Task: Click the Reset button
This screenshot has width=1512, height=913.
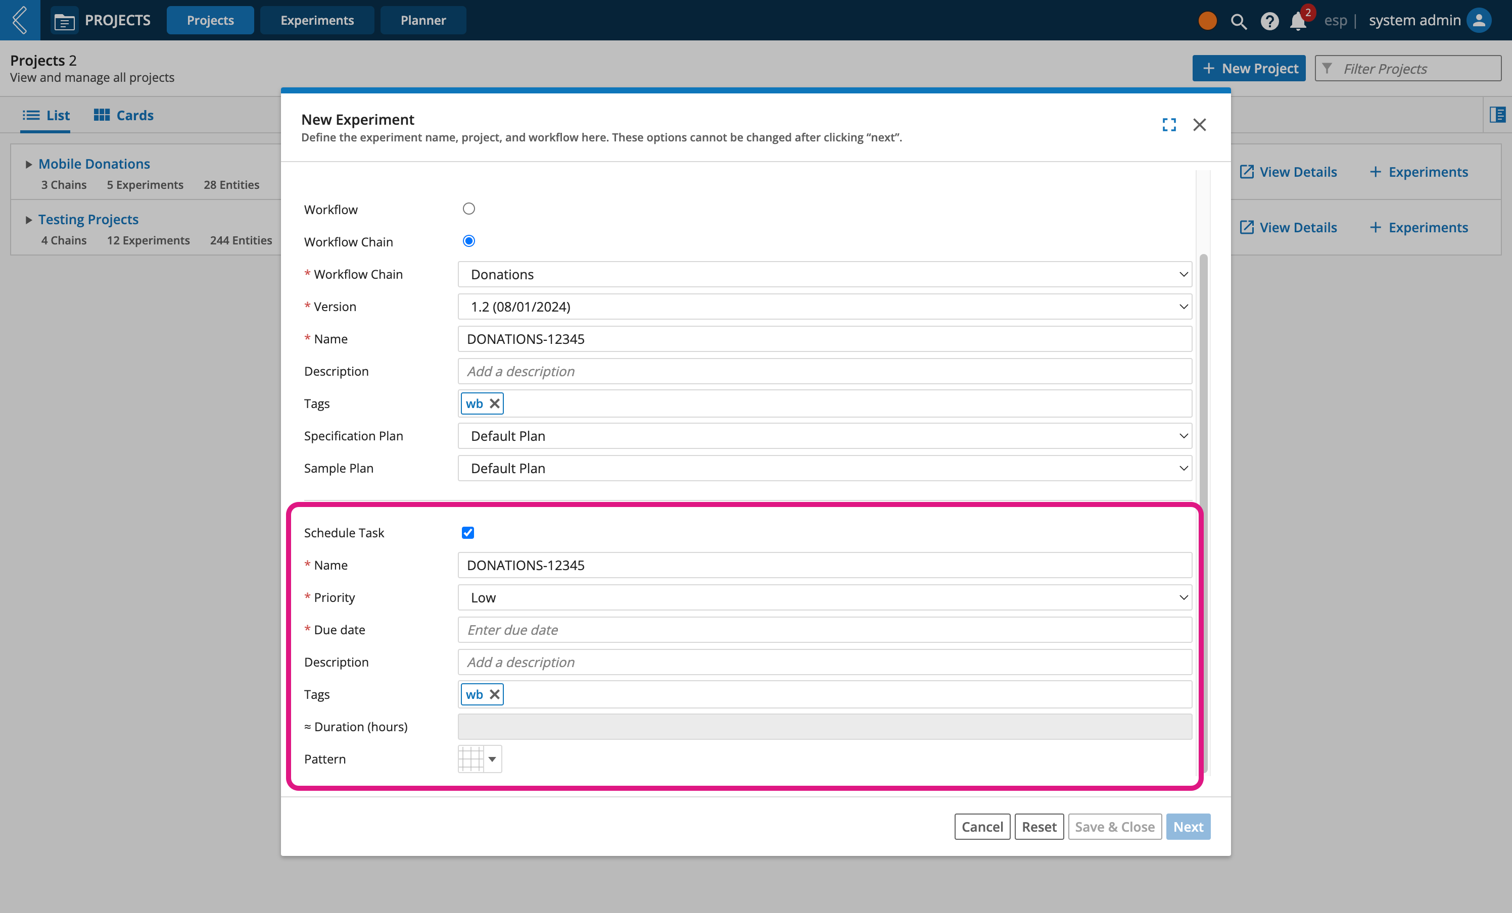Action: click(1039, 827)
